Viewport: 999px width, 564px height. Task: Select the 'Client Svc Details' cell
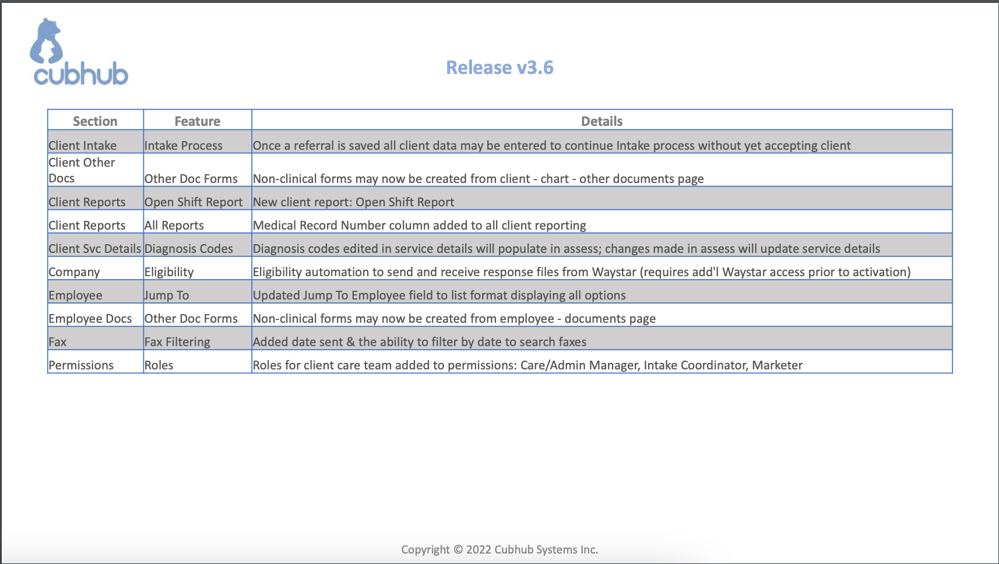coord(96,245)
